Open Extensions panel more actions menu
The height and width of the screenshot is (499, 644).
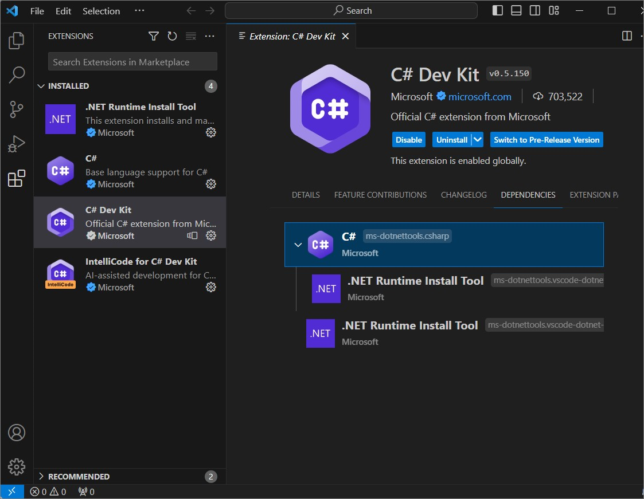tap(209, 36)
